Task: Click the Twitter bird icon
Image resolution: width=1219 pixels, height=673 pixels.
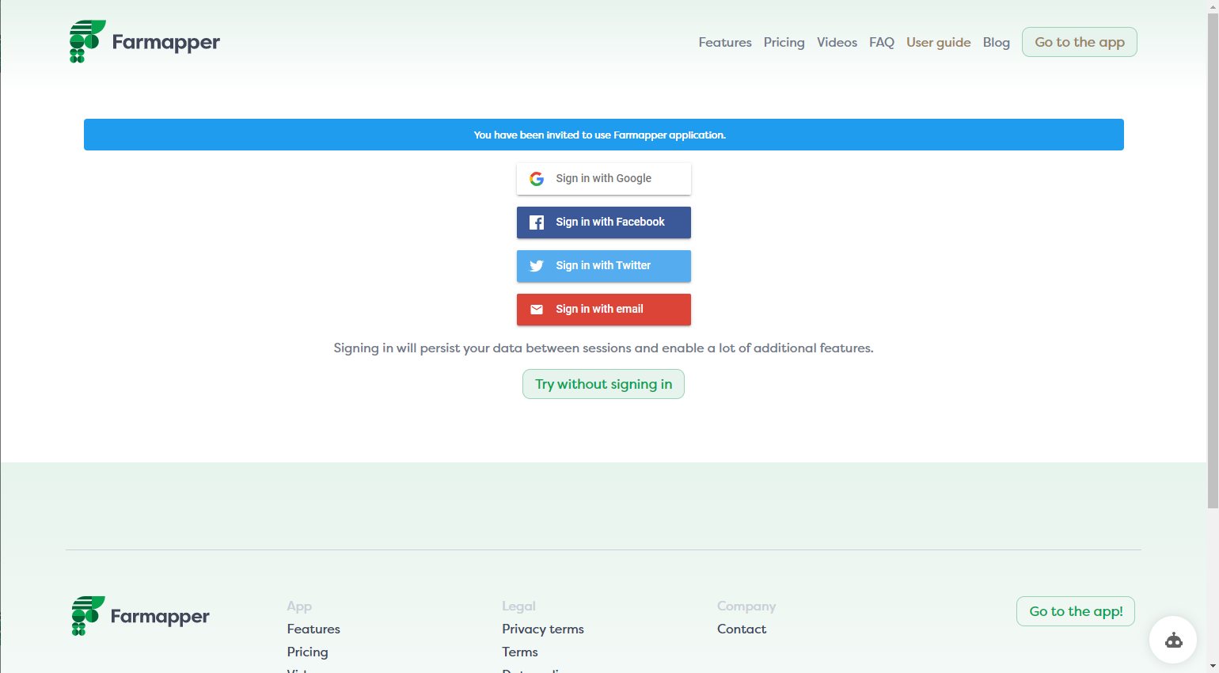Action: 537,266
